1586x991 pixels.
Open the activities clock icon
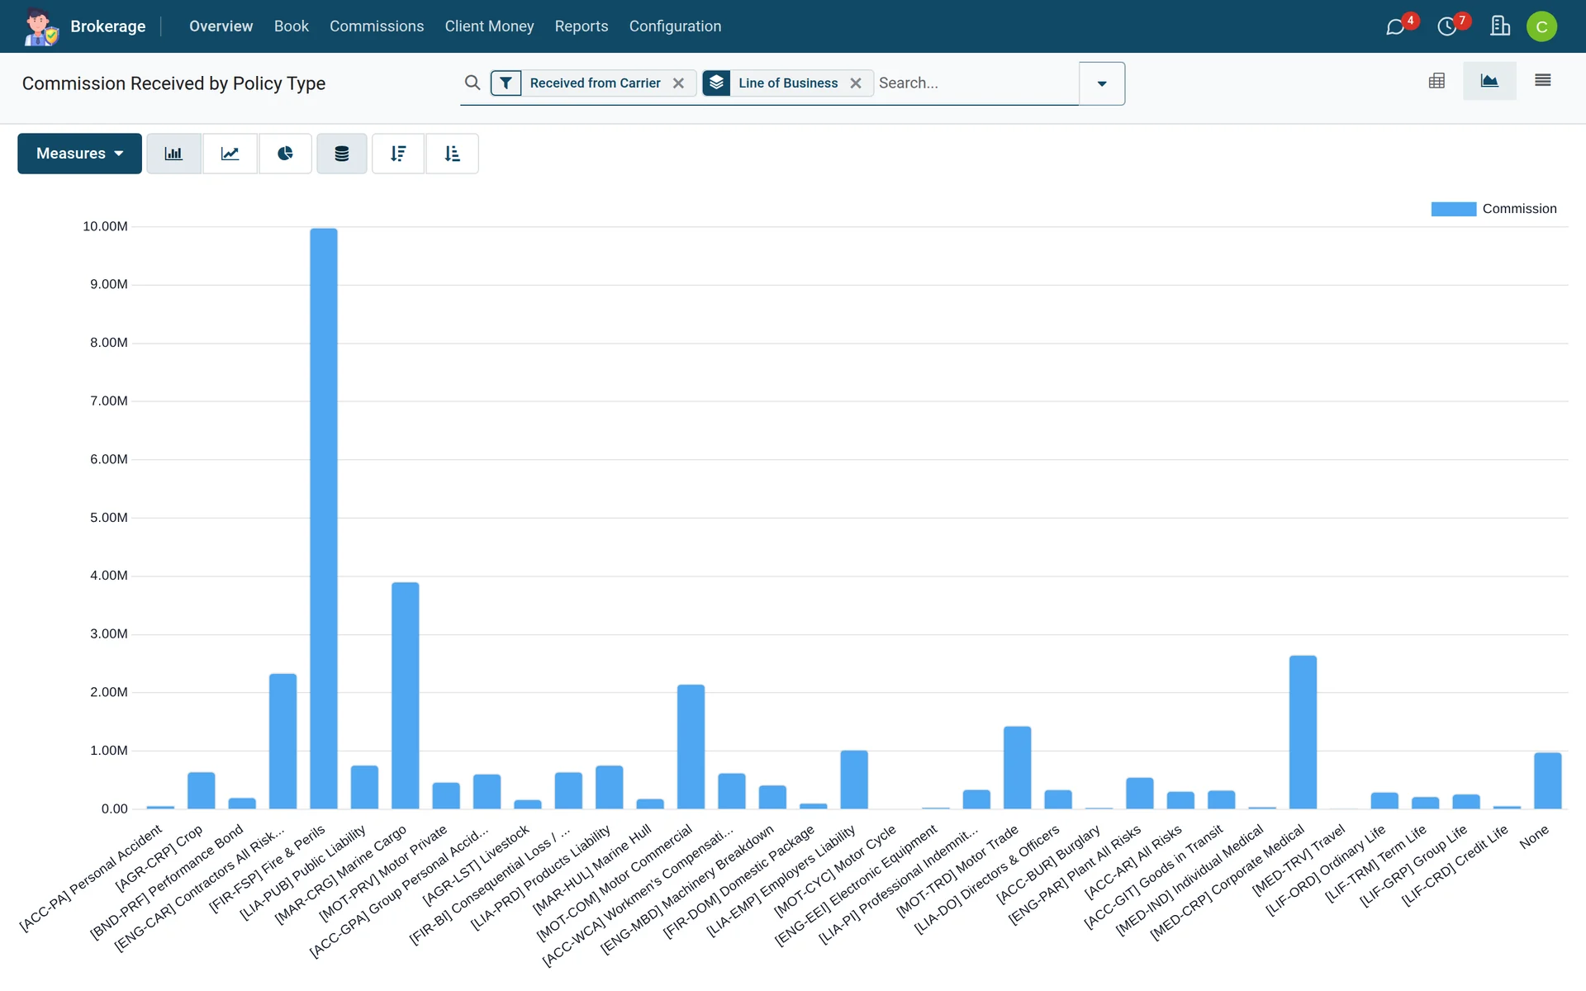[1447, 26]
